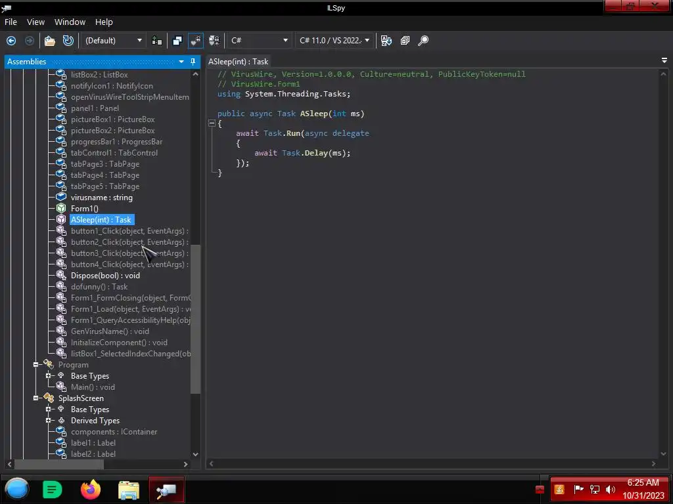Screen dimensions: 673x504
Task: Select dofunny() : Task method
Action: [x=99, y=287]
